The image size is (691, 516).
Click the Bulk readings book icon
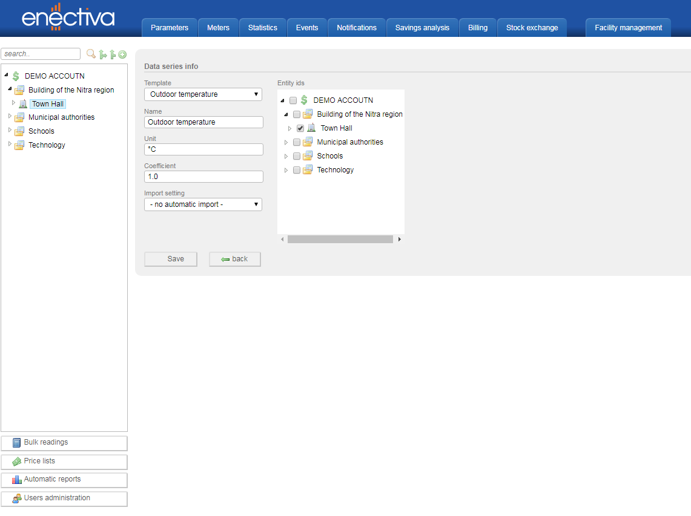pos(17,443)
